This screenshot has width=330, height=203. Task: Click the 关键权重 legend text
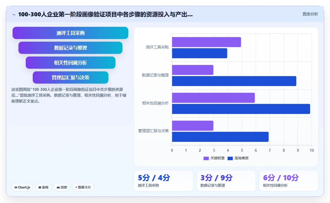point(218,158)
